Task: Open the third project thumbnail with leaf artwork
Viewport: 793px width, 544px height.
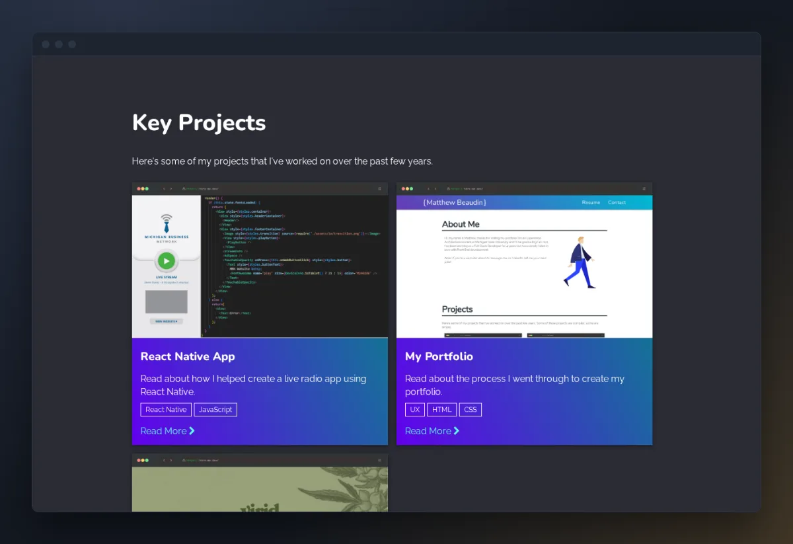Action: (260, 483)
